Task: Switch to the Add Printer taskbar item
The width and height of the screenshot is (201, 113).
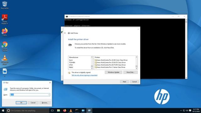Action: pyautogui.click(x=83, y=110)
